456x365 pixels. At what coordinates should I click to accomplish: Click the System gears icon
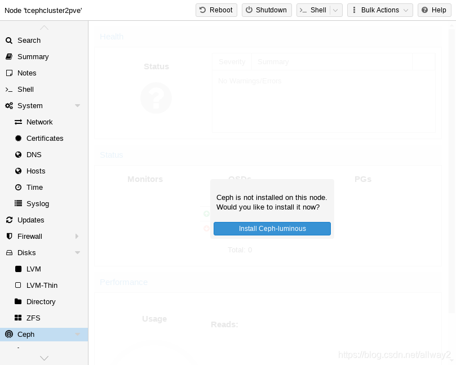(9, 106)
